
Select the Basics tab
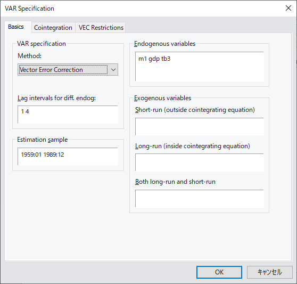pyautogui.click(x=16, y=27)
